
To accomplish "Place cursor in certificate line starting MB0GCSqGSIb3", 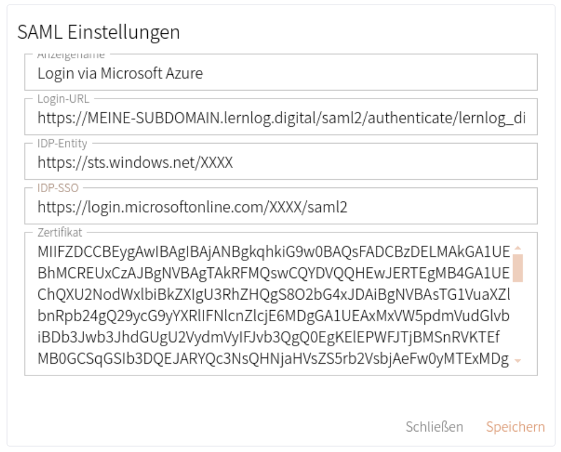I will coord(273,360).
